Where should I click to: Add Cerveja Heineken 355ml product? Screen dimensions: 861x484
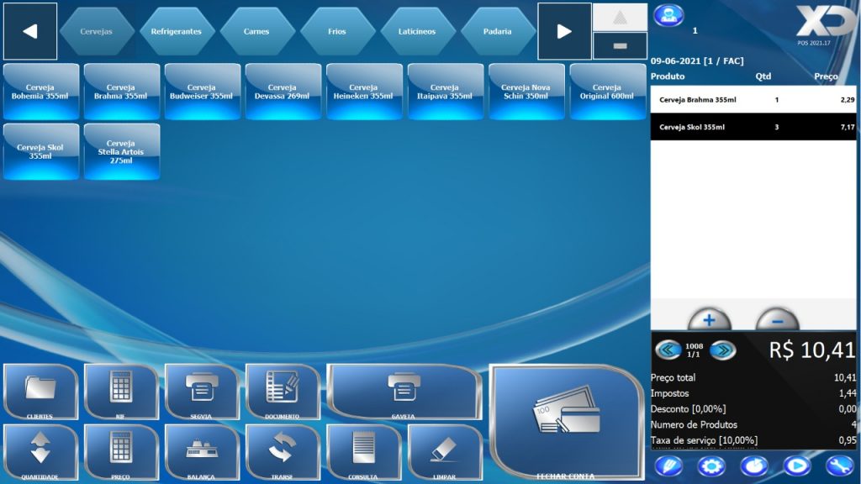[x=364, y=91]
